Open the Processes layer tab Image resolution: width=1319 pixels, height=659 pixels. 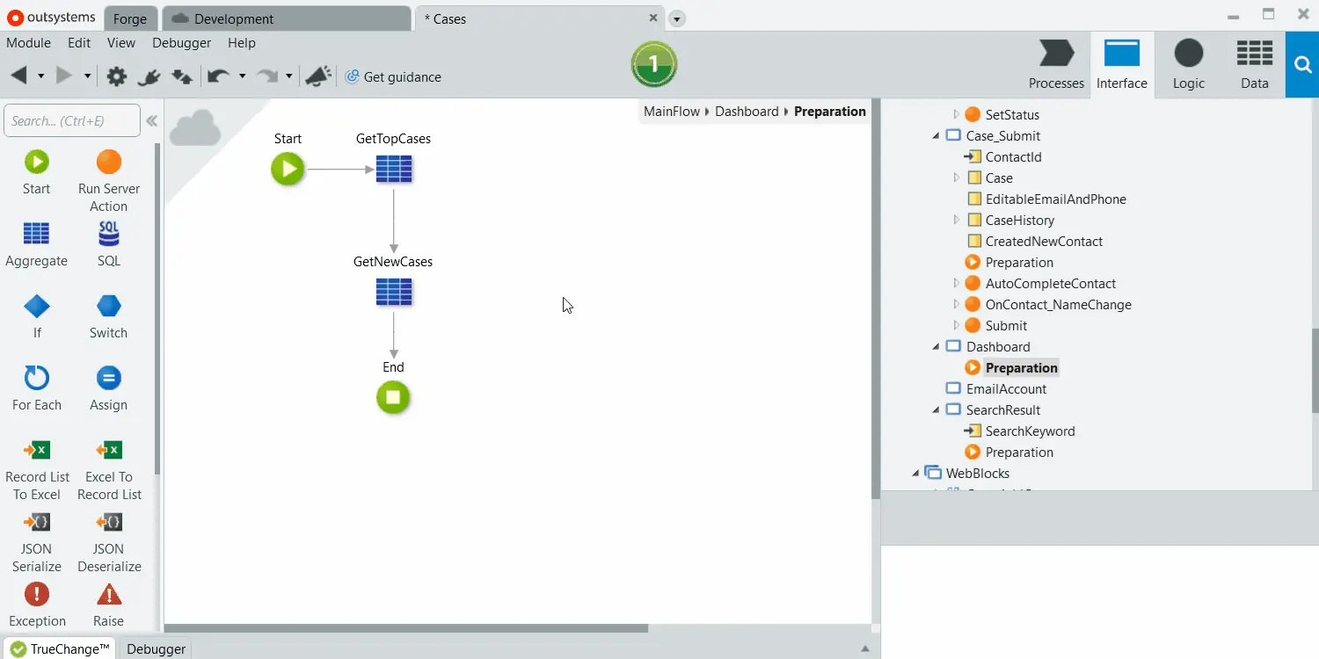pyautogui.click(x=1056, y=65)
